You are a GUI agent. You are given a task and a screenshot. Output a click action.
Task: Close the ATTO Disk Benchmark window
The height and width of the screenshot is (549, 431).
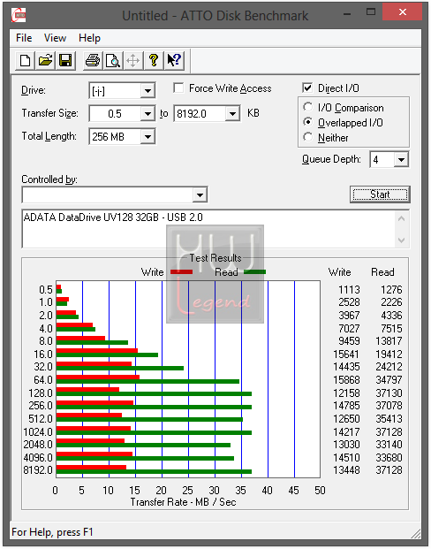click(403, 12)
